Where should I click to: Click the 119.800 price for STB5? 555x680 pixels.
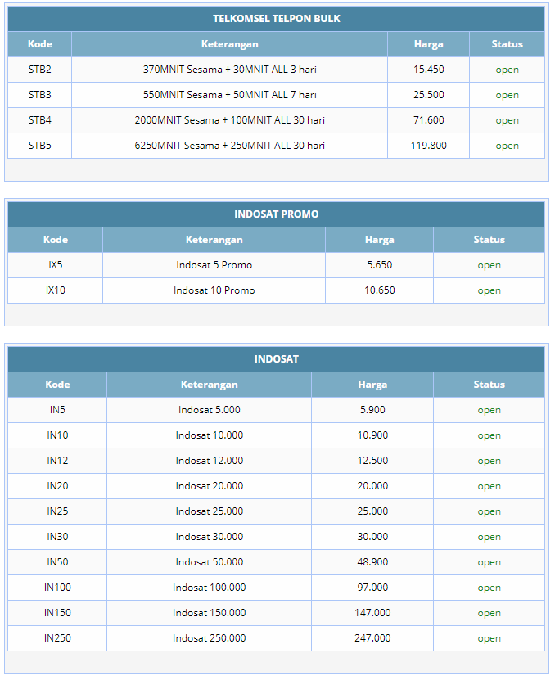(428, 146)
